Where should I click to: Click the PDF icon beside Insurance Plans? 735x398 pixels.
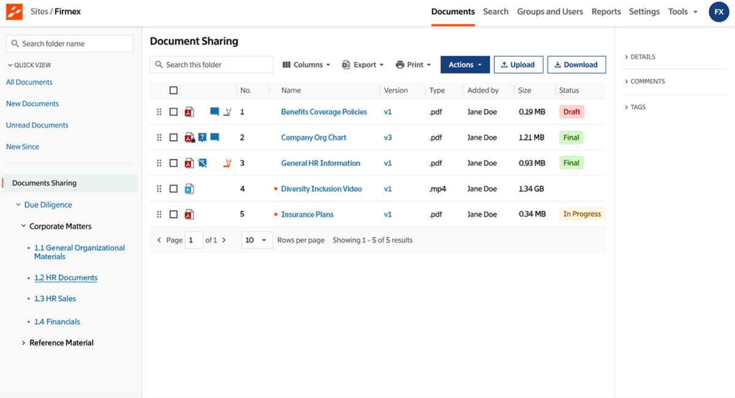[189, 214]
